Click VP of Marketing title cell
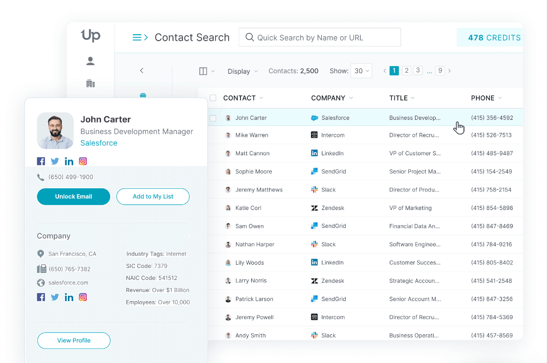The width and height of the screenshot is (547, 363). click(410, 208)
